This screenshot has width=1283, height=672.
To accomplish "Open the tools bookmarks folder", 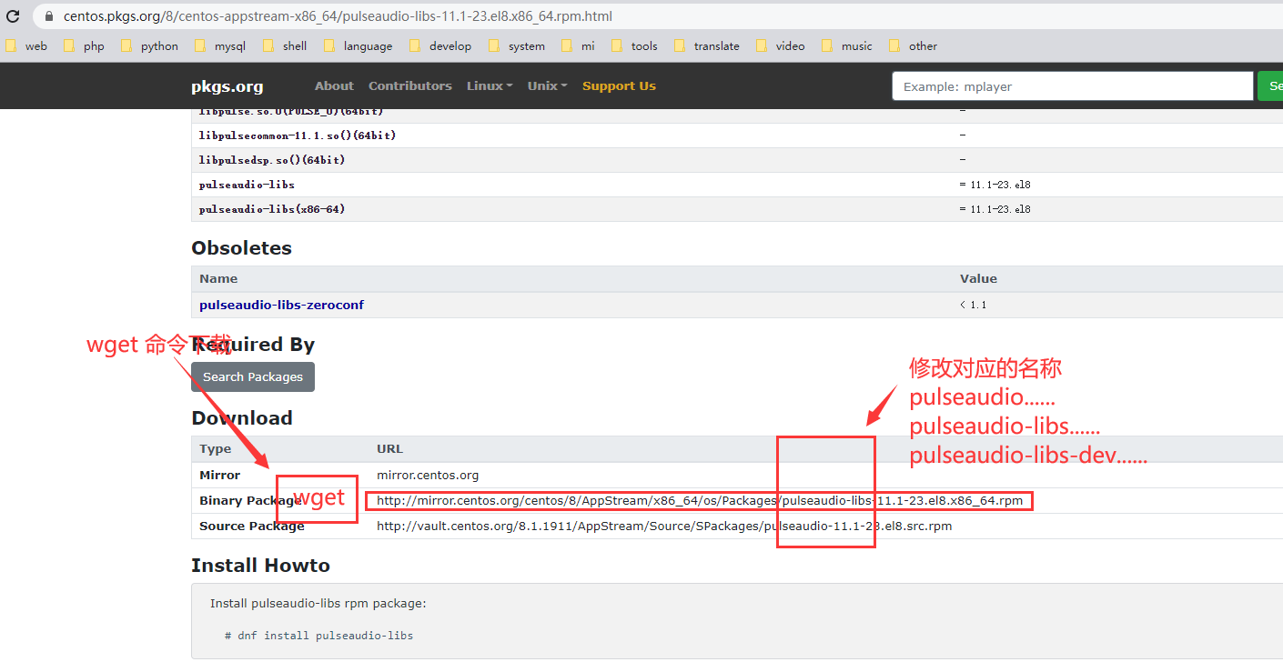I will pyautogui.click(x=643, y=45).
